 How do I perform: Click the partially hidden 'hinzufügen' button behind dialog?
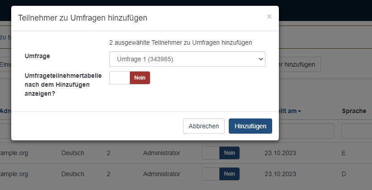pyautogui.click(x=299, y=64)
